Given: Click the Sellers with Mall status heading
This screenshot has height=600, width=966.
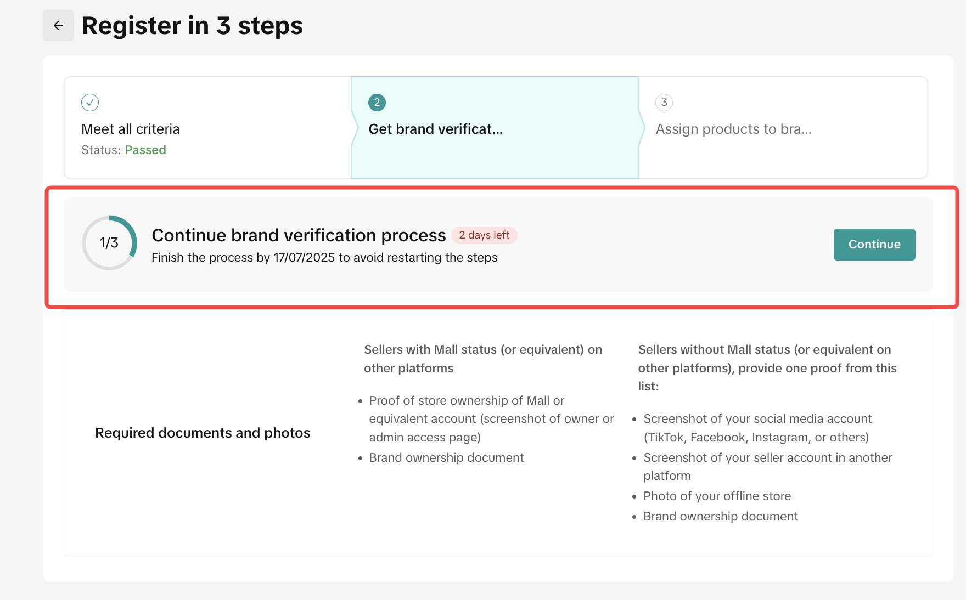Looking at the screenshot, I should 483,359.
